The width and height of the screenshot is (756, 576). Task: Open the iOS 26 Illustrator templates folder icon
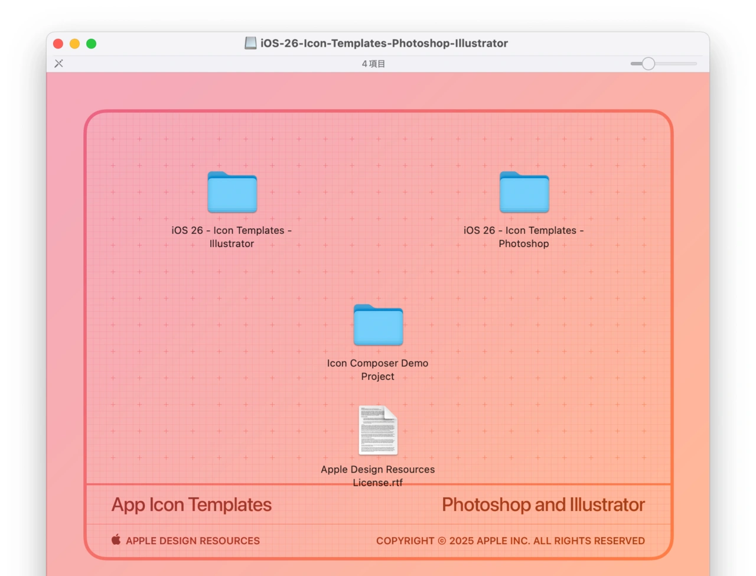pyautogui.click(x=232, y=192)
